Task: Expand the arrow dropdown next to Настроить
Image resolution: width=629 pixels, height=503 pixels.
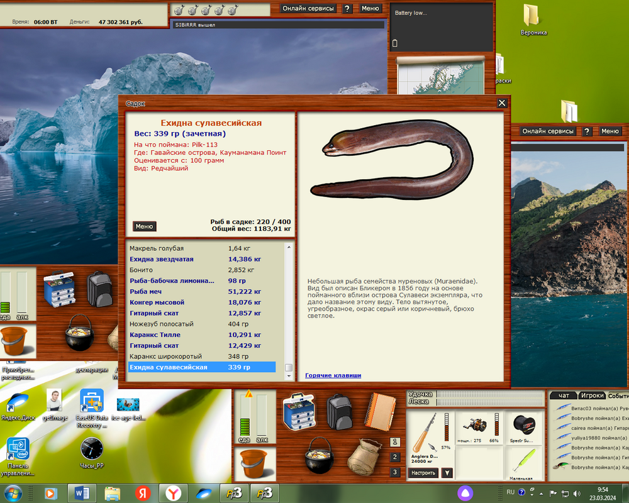Action: pos(447,473)
